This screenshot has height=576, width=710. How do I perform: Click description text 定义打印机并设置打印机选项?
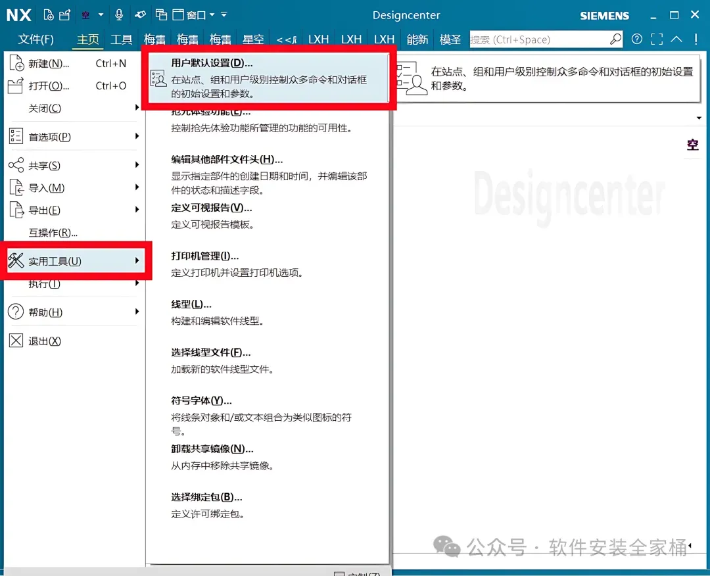coord(237,273)
